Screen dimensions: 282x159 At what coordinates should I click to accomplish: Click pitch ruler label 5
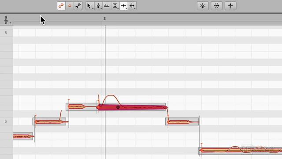tap(6, 121)
